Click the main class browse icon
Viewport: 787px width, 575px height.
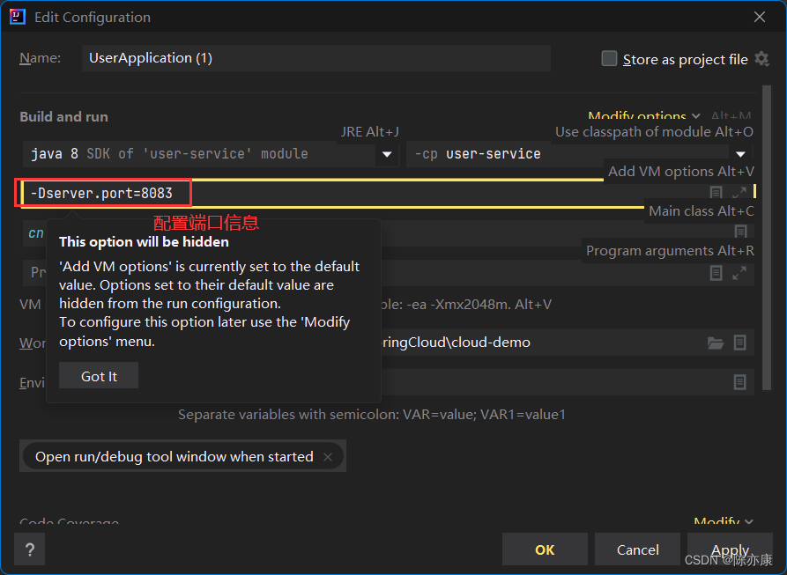[x=740, y=232]
